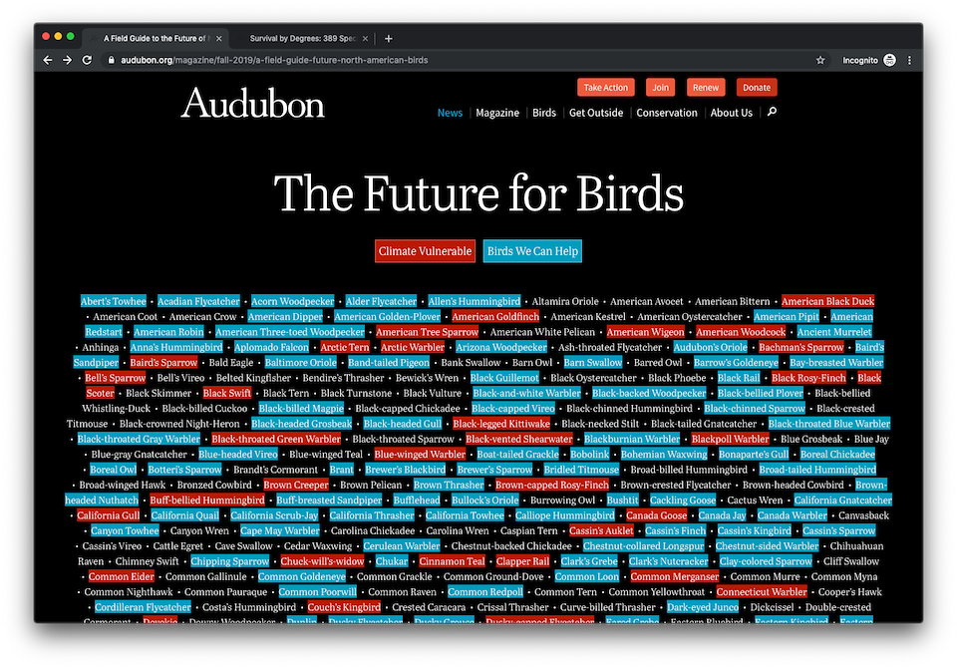
Task: Open Burrowing Owl
Action: 562,500
